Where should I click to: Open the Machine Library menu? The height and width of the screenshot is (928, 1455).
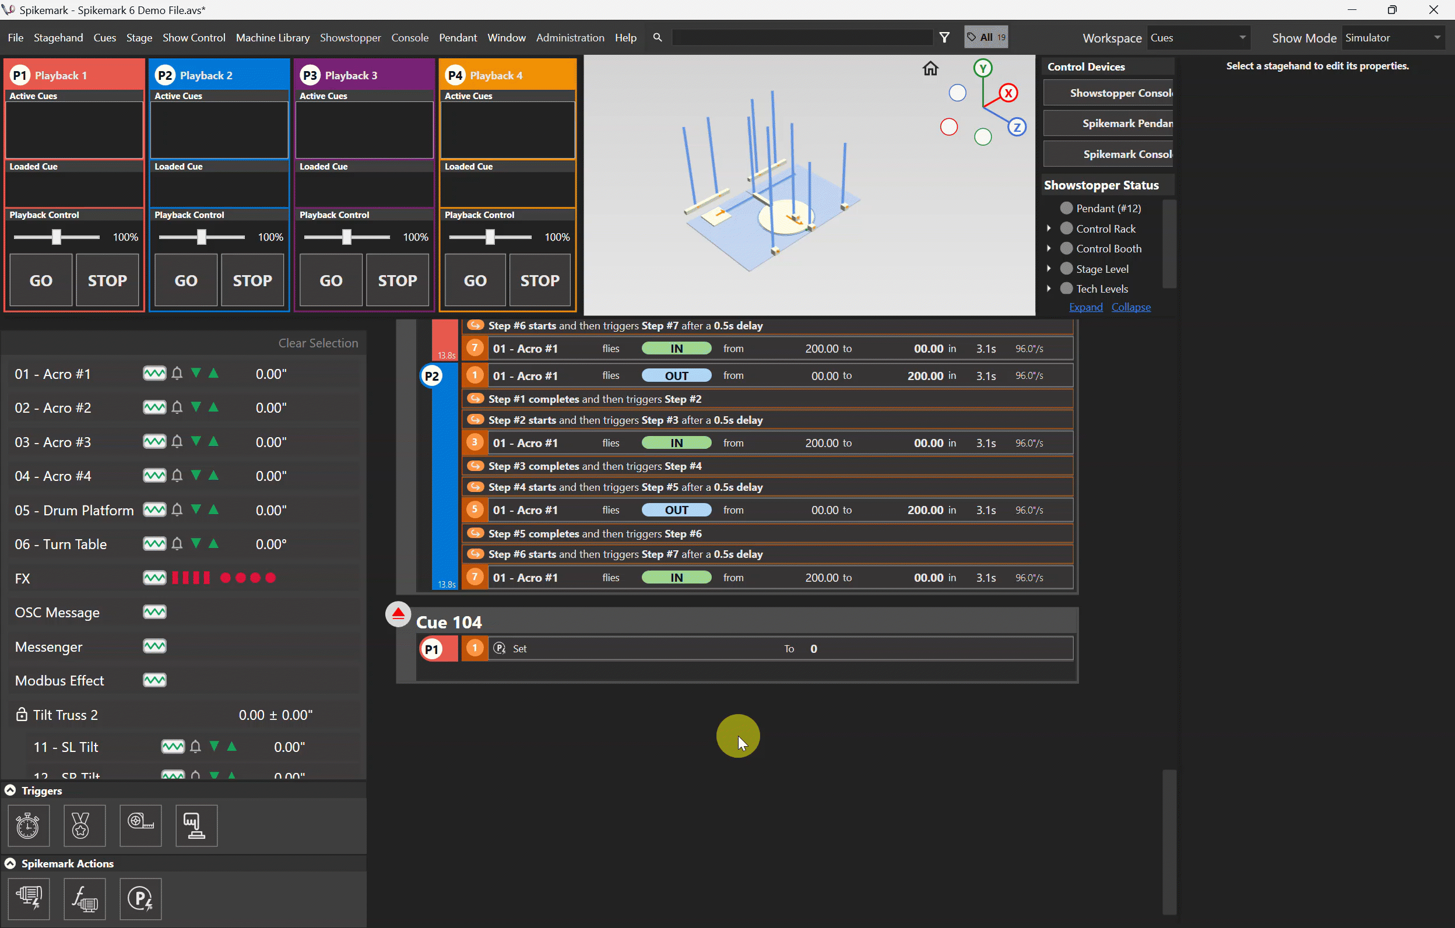pos(272,37)
